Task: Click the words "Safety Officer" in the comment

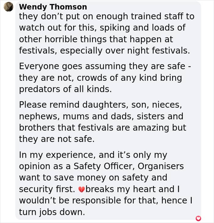Action: [x=104, y=166]
